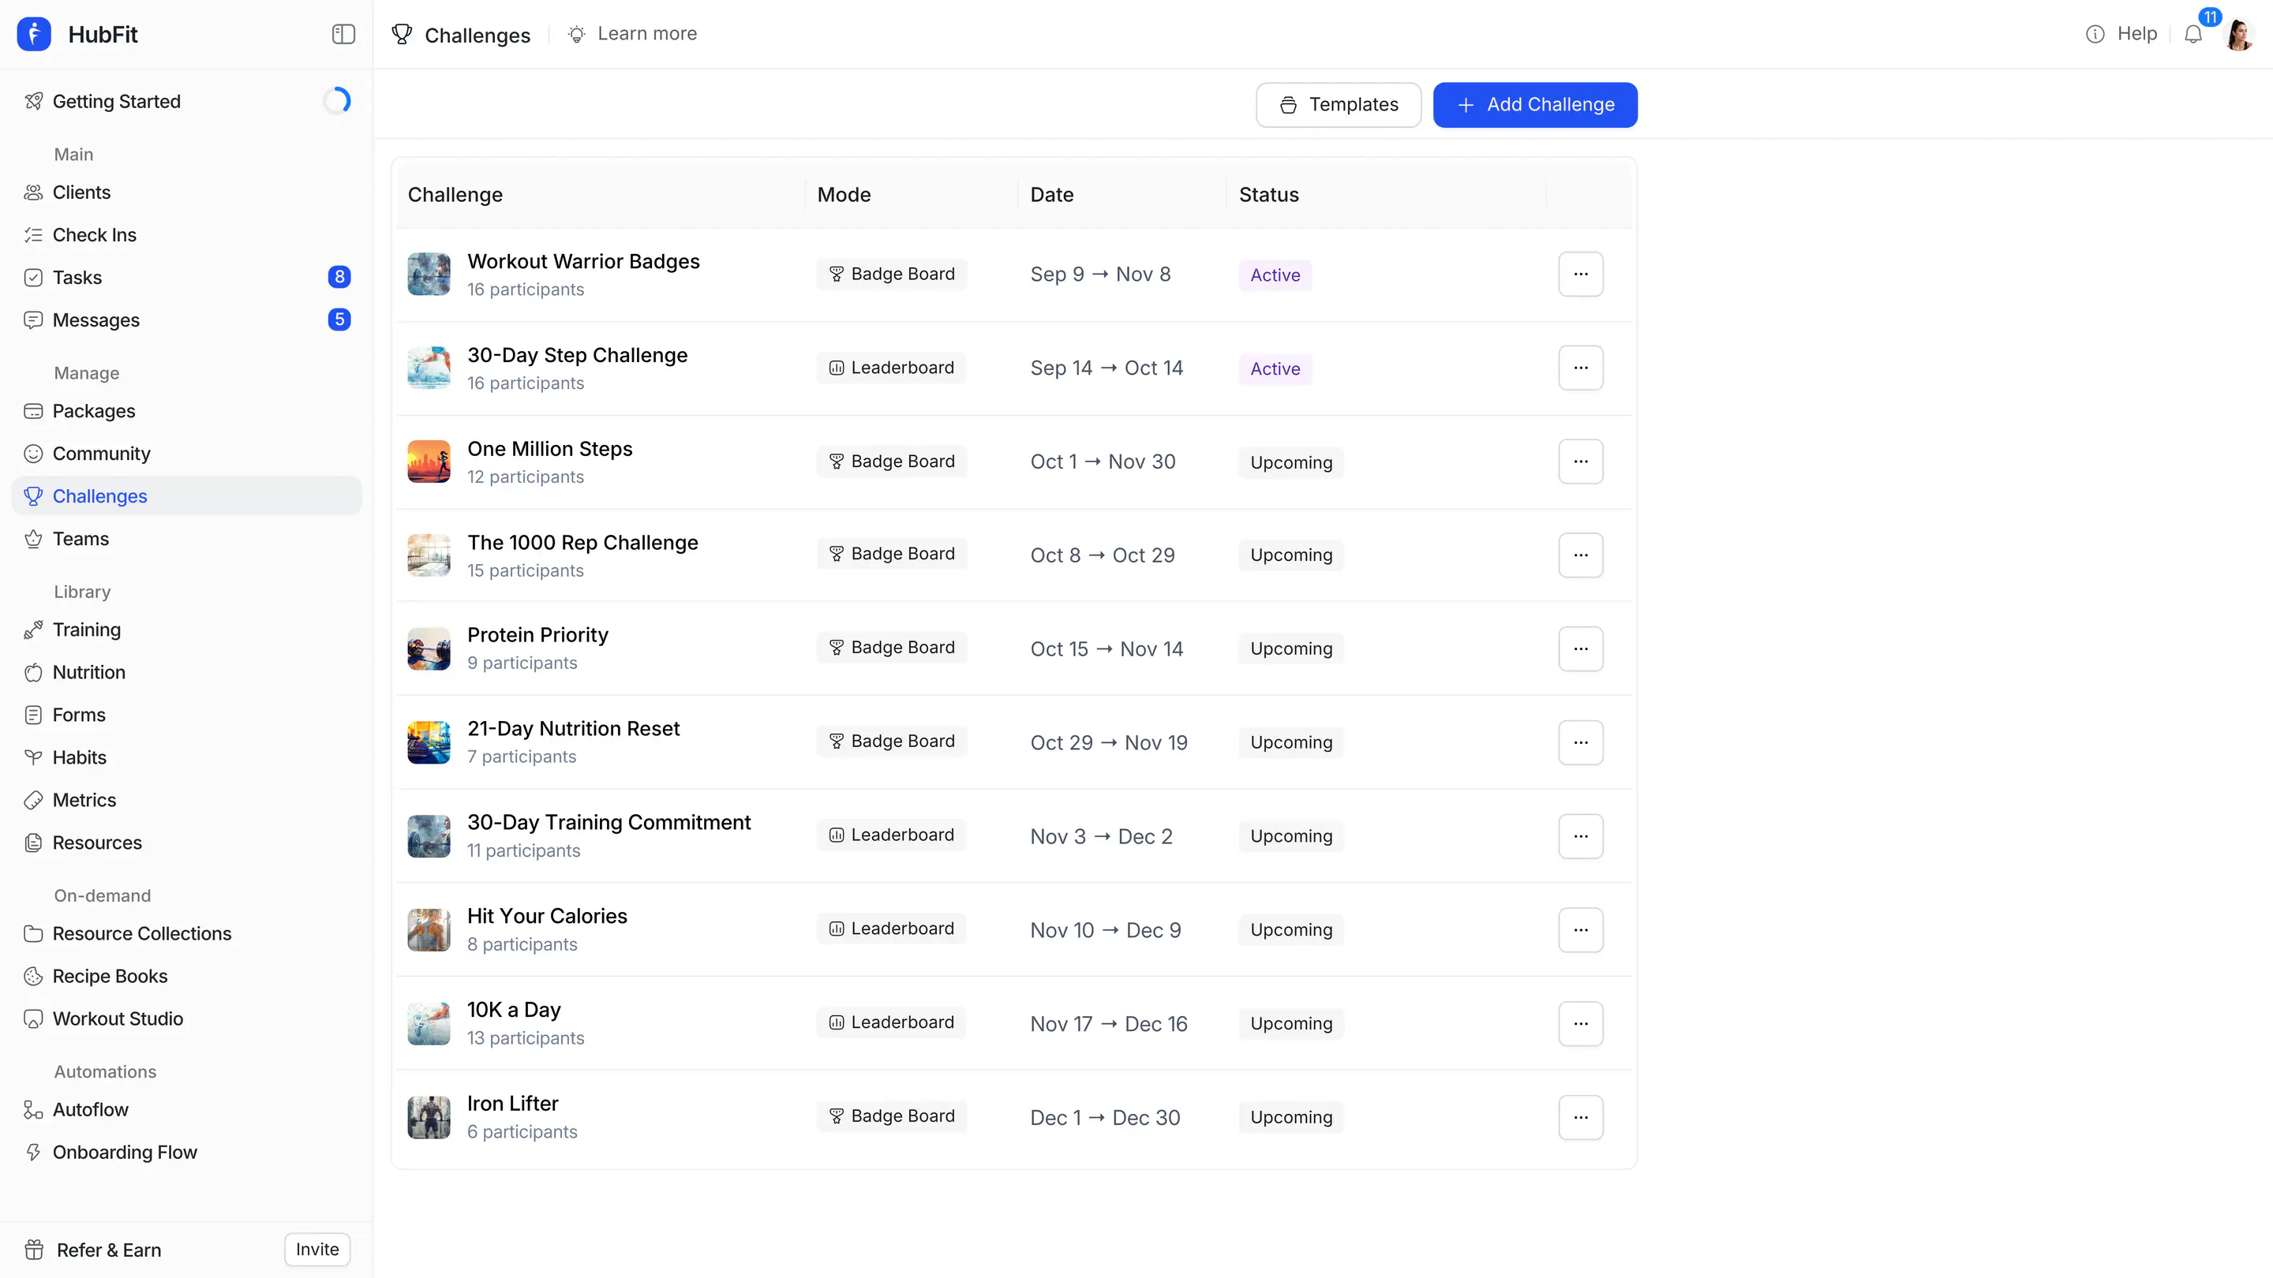Click the Recipe Books cookie icon

point(33,977)
